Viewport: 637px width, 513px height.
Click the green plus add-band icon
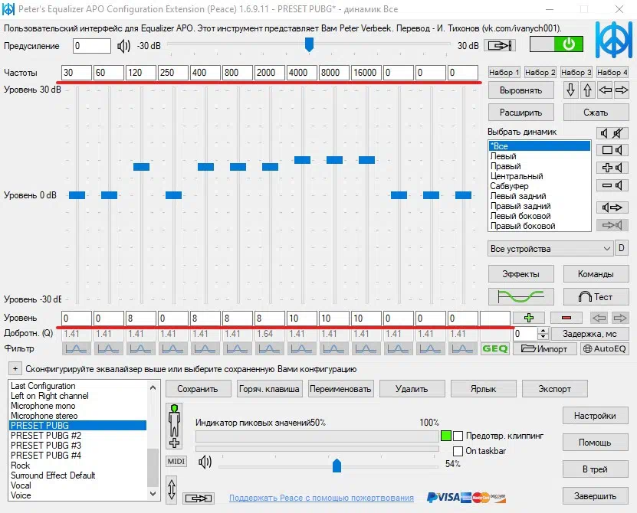(529, 317)
